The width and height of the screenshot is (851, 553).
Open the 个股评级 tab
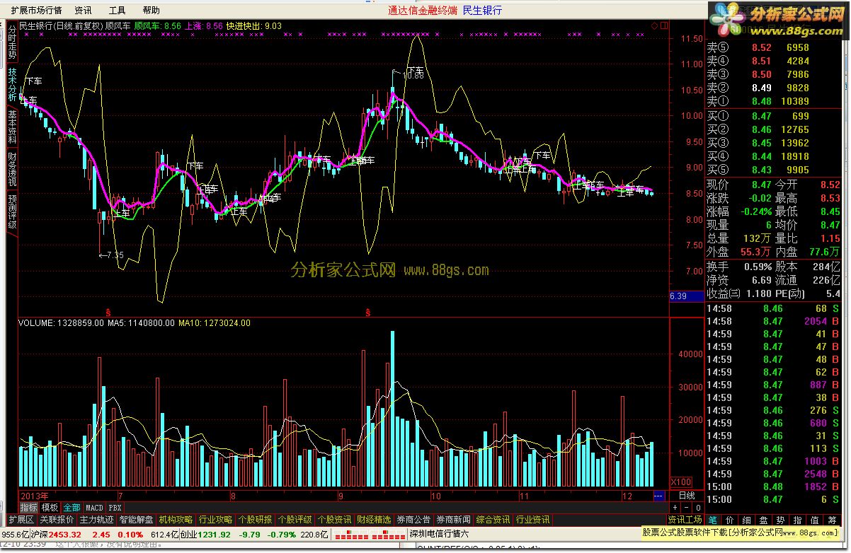click(x=295, y=520)
